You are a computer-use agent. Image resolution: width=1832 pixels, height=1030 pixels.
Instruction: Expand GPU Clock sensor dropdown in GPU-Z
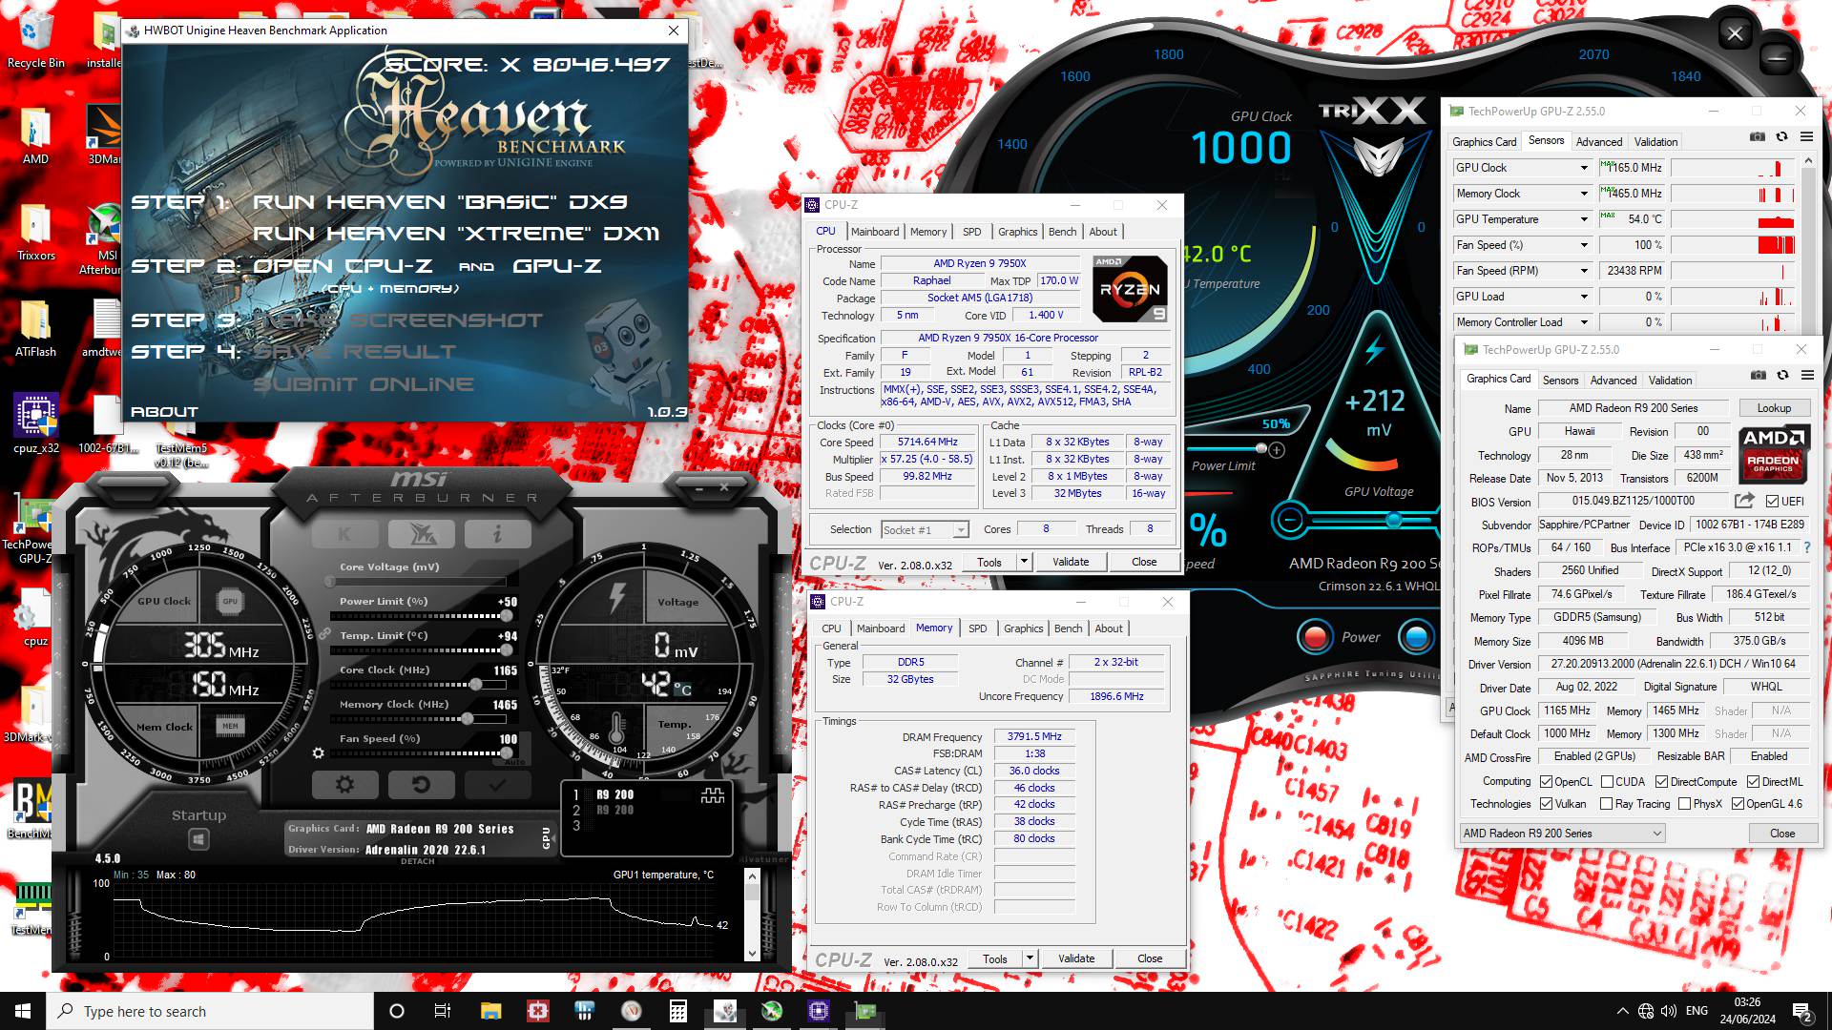pos(1584,168)
